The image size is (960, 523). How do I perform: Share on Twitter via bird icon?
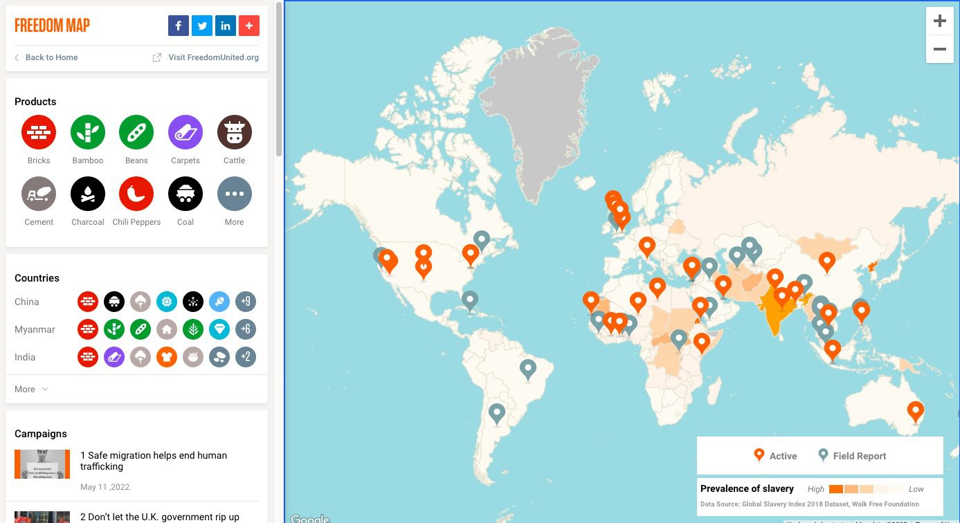click(201, 26)
